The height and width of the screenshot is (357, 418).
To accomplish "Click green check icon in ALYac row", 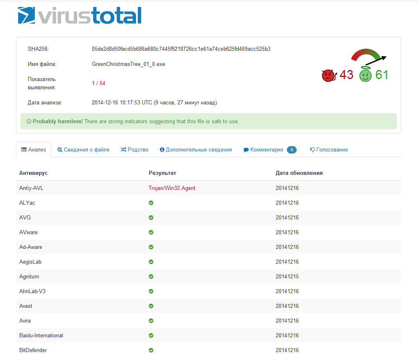I will click(x=151, y=203).
